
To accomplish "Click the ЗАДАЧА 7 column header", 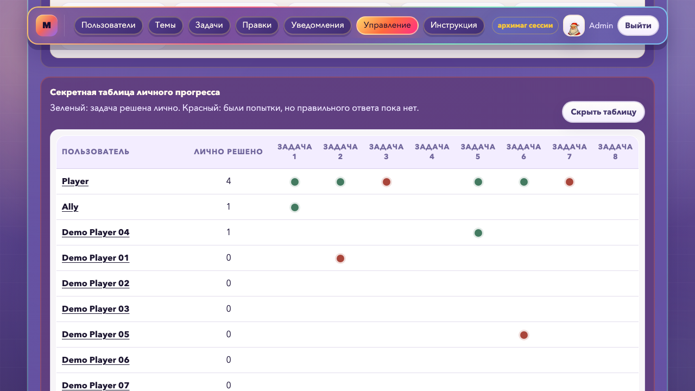I will tap(570, 152).
